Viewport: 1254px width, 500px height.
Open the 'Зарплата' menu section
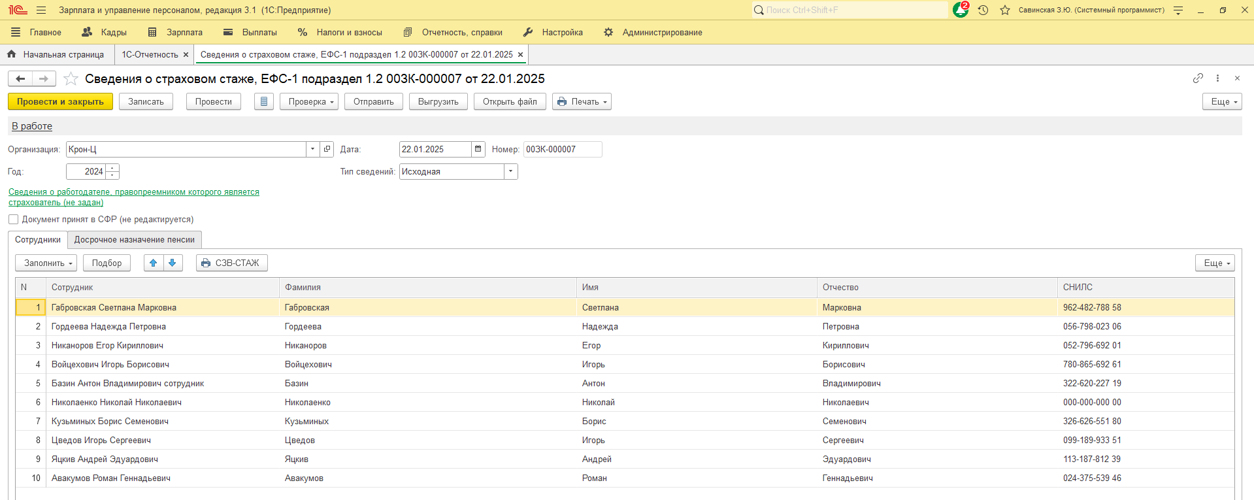pos(176,32)
